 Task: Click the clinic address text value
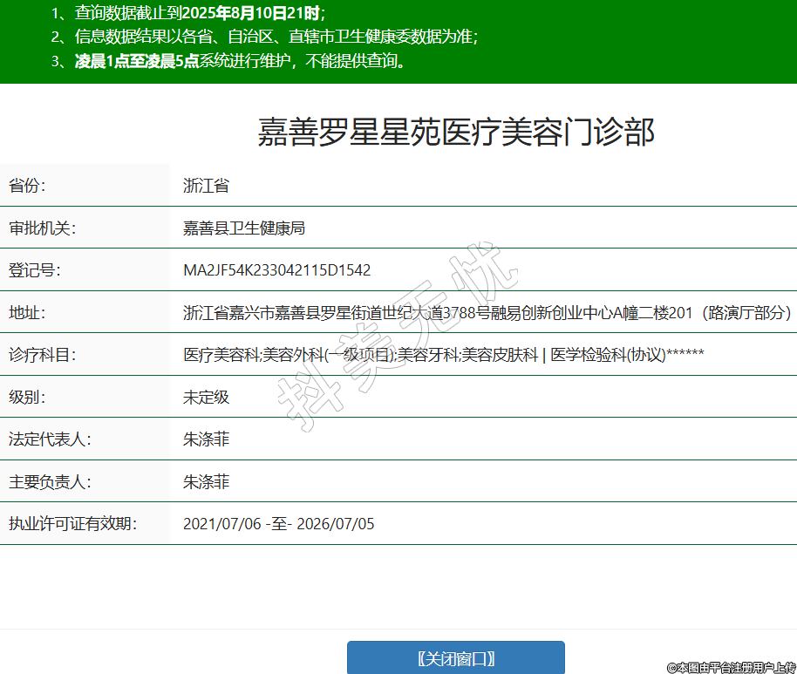tap(487, 312)
